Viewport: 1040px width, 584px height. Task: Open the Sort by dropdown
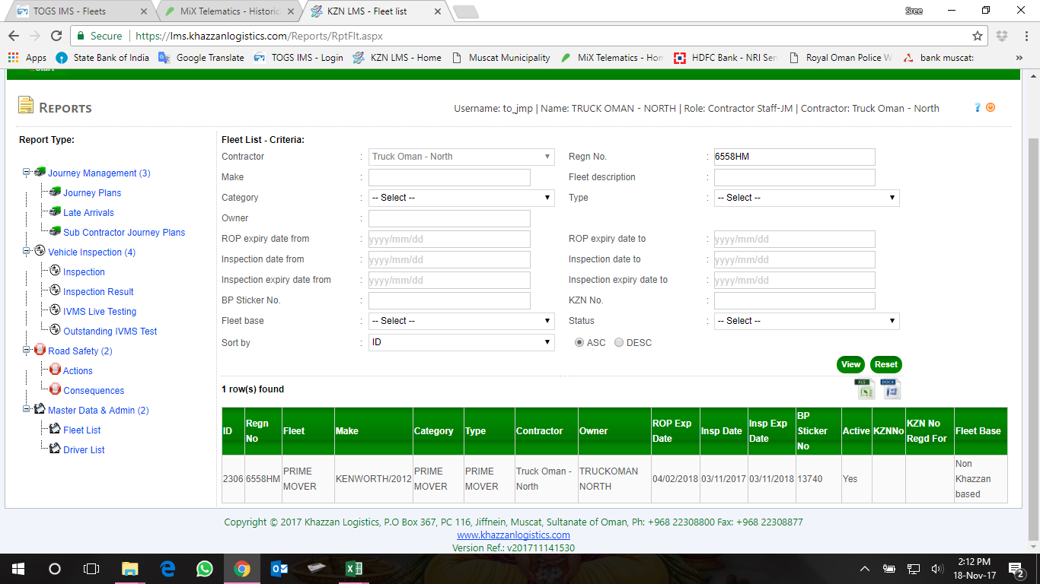click(461, 343)
